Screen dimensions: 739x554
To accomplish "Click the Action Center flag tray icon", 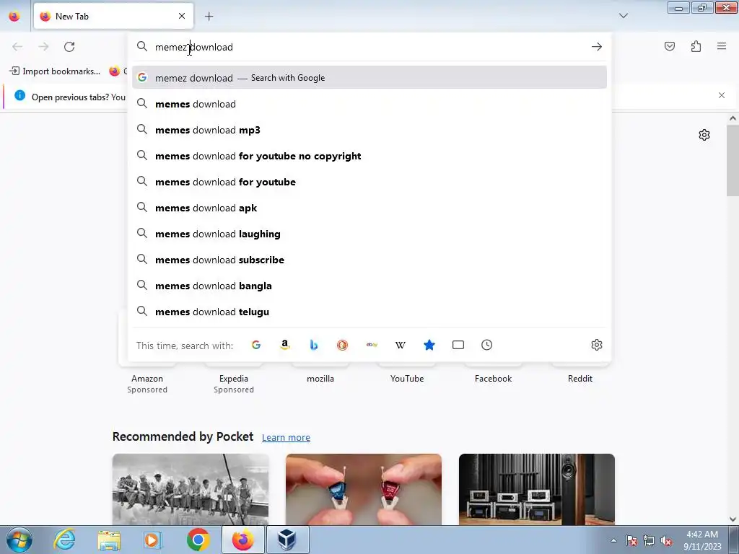I will (631, 540).
